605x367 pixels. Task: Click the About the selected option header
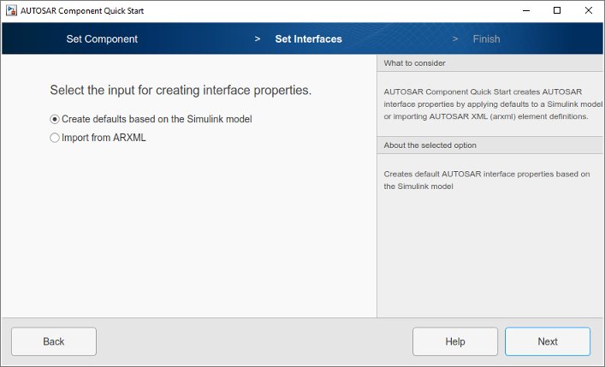430,145
